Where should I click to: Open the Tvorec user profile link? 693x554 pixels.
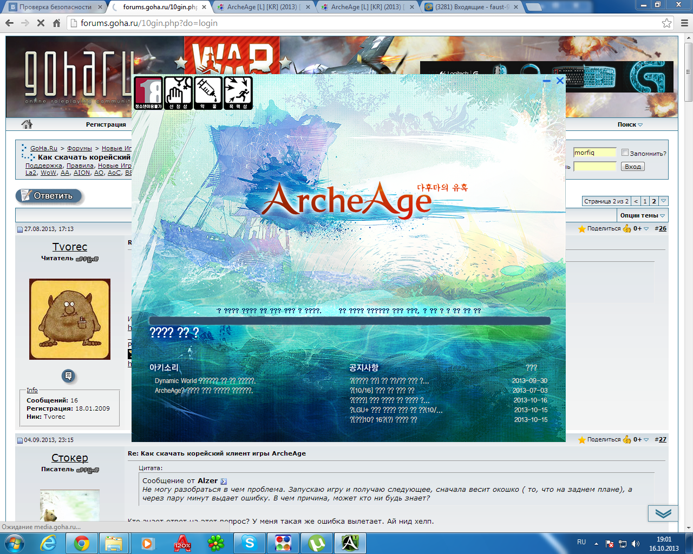tap(70, 247)
